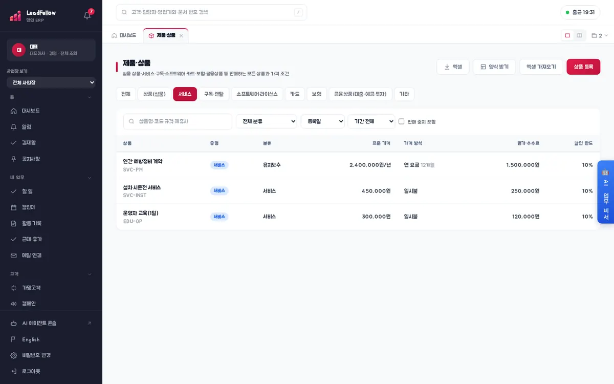Go to 결재함 in the sidebar
The height and width of the screenshot is (384, 614).
[51, 142]
